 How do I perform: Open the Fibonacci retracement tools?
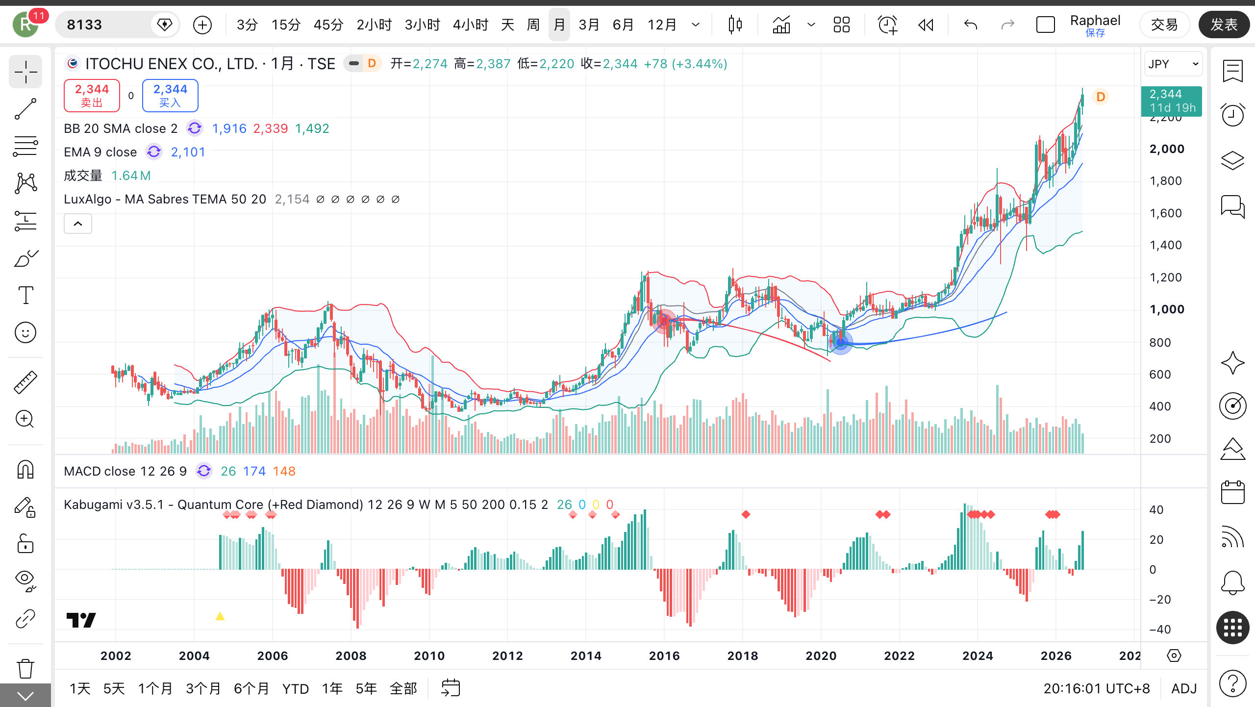[x=25, y=146]
